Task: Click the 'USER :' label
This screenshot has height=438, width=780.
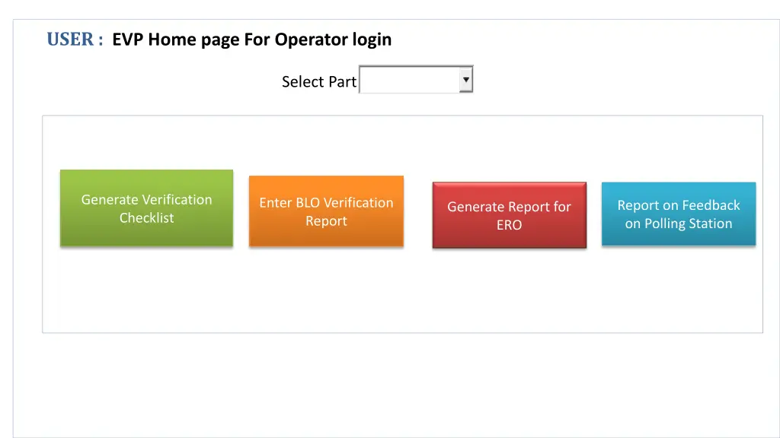Action: click(x=75, y=40)
